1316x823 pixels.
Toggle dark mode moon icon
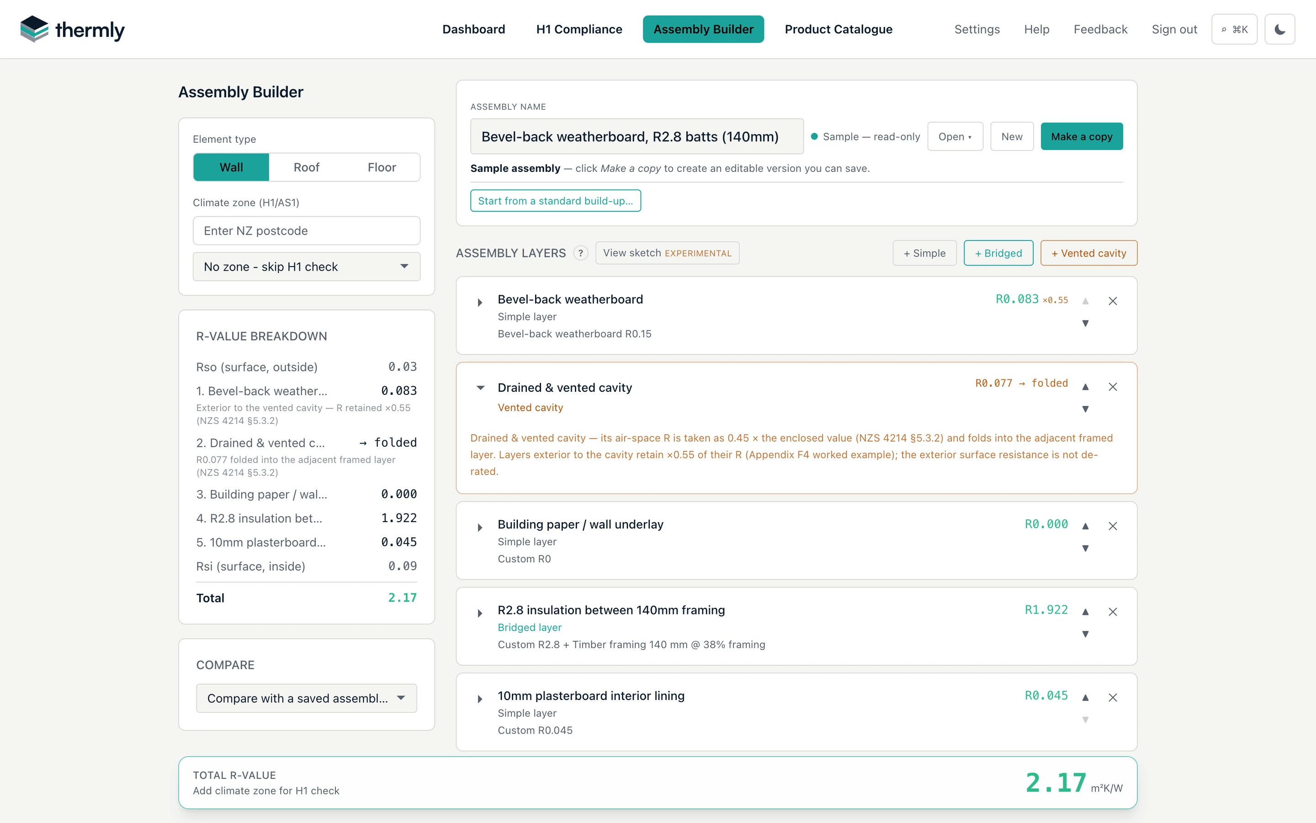1279,29
